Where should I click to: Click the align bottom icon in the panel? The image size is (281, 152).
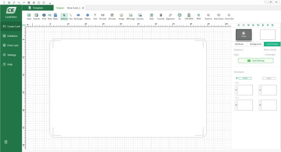click(272, 25)
